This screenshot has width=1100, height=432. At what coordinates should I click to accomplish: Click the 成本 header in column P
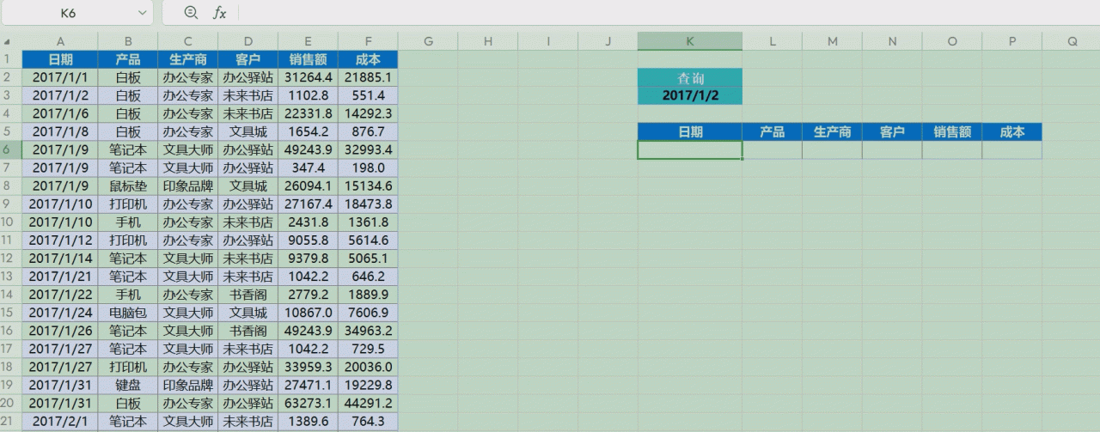1012,131
